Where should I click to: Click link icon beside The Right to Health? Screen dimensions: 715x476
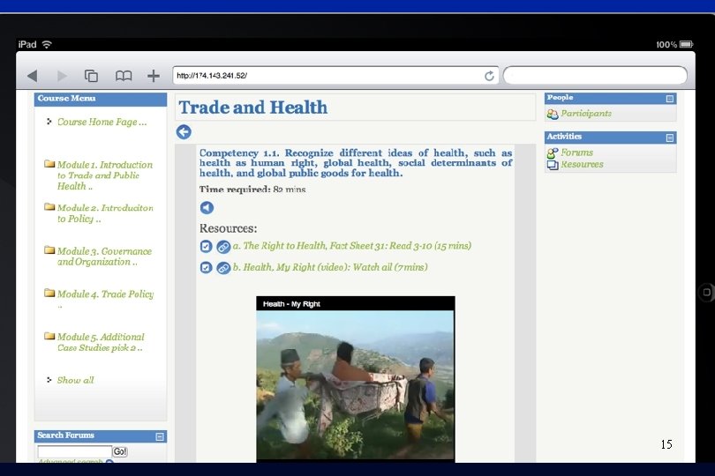click(x=223, y=247)
